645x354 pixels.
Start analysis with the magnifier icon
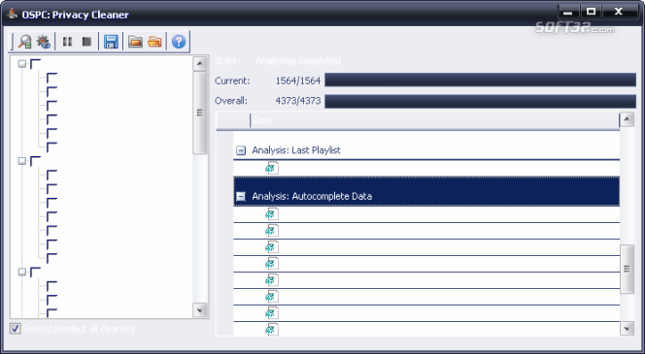tap(25, 42)
